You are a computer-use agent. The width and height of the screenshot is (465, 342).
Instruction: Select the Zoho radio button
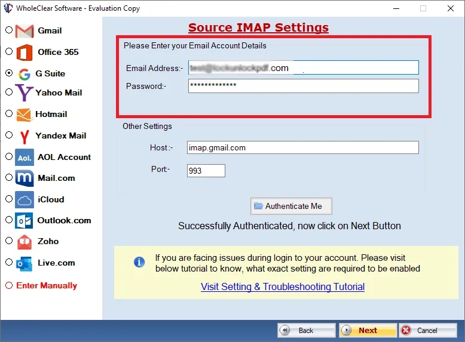tap(9, 241)
